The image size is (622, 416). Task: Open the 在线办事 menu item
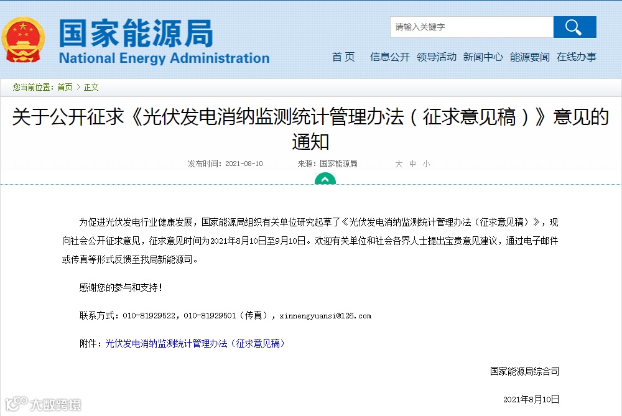point(577,57)
